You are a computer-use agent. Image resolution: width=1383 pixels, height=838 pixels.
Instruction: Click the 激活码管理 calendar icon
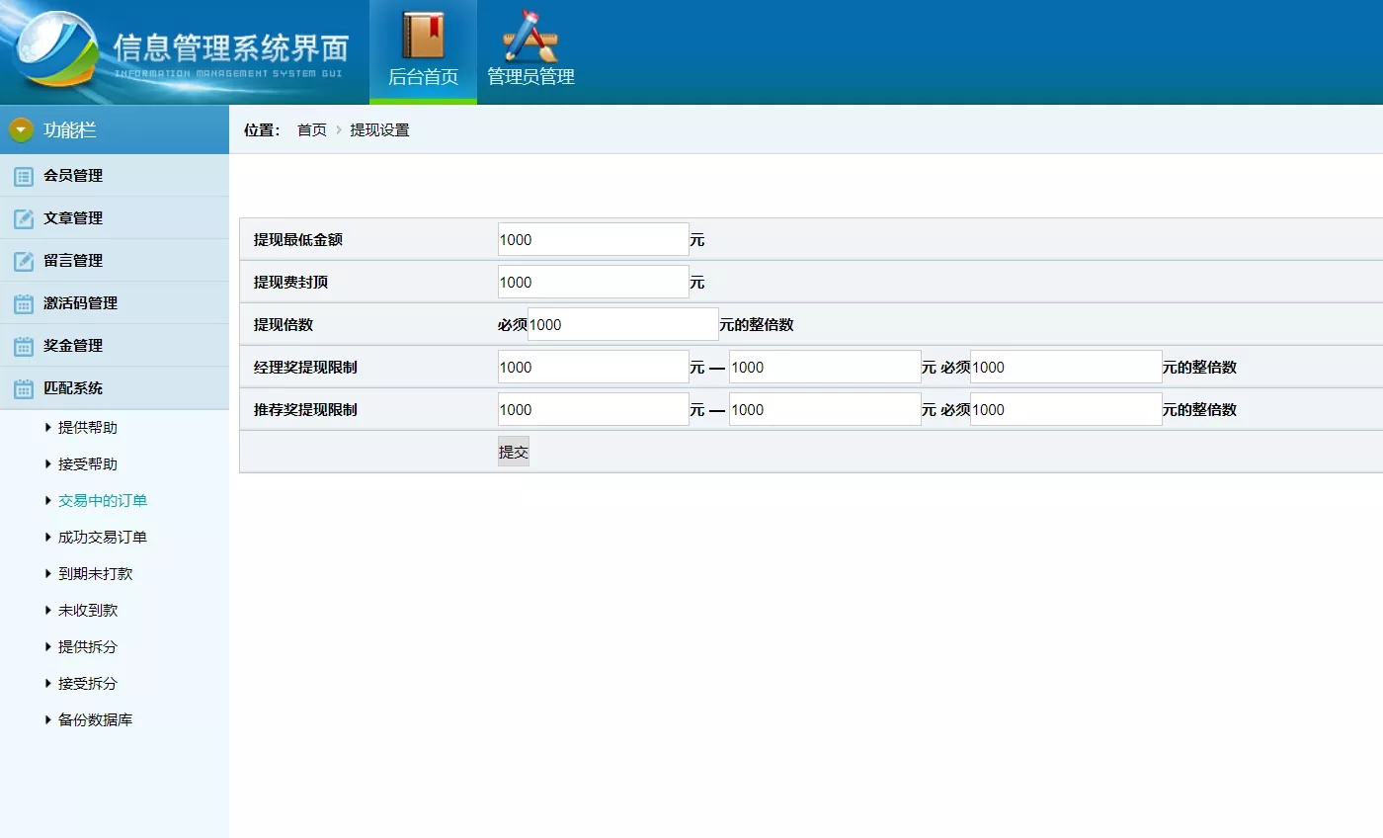[x=24, y=303]
